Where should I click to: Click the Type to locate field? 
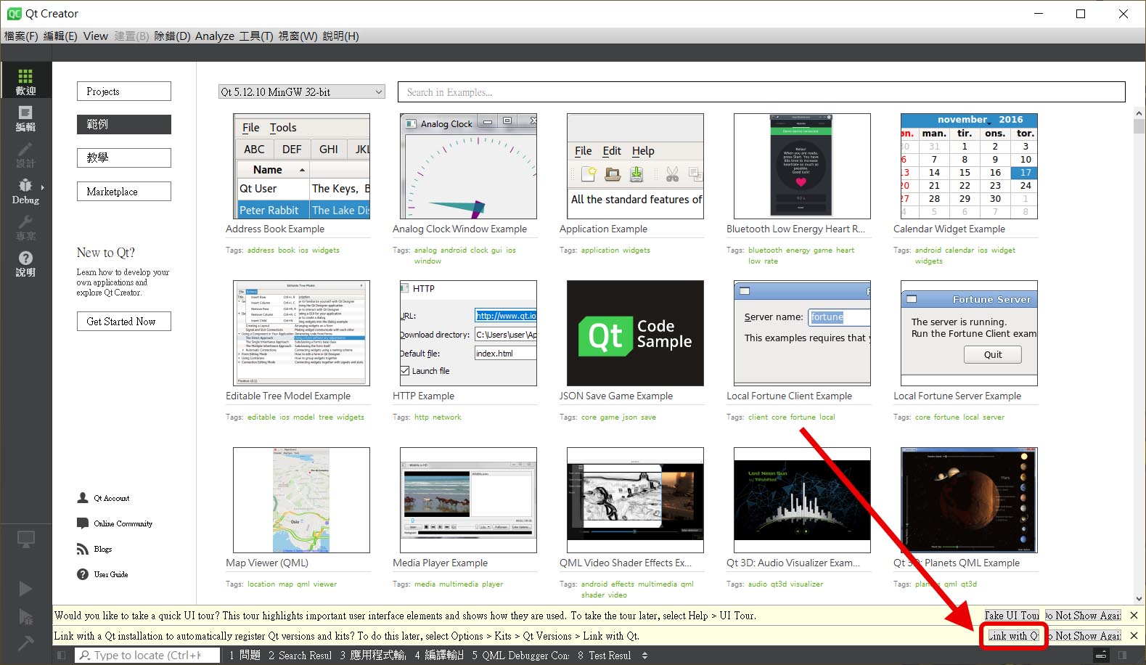[x=147, y=656]
